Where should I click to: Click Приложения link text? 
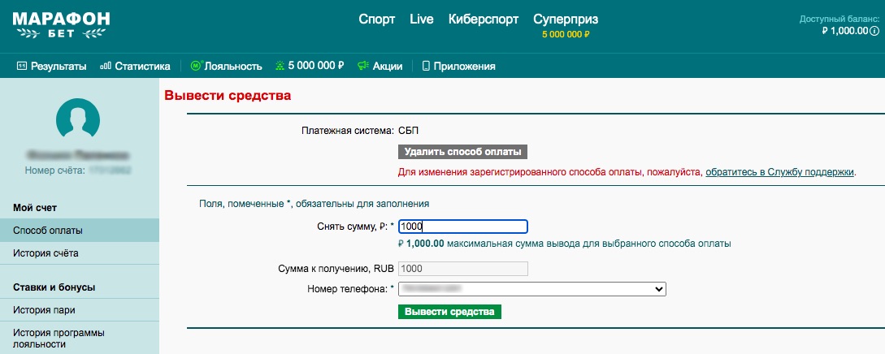[x=465, y=66]
